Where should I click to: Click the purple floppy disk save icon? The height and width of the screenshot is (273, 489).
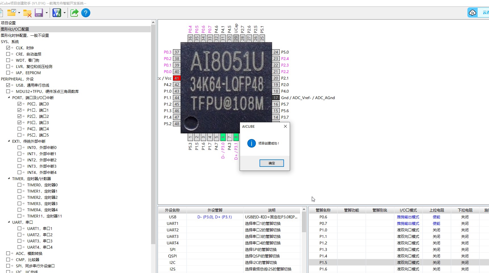39,13
